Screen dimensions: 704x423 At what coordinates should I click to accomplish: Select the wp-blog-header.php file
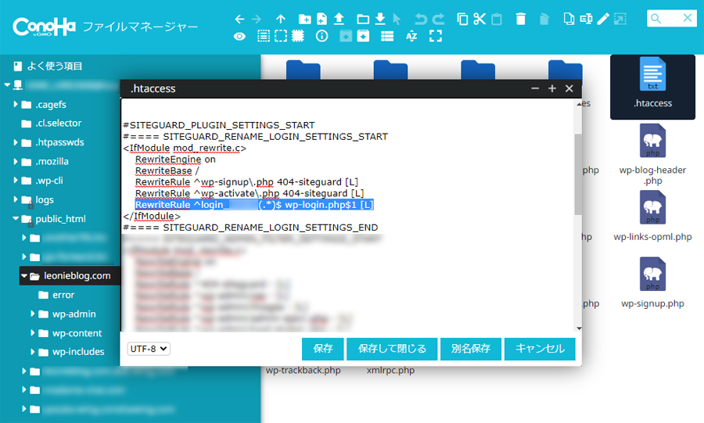(652, 154)
